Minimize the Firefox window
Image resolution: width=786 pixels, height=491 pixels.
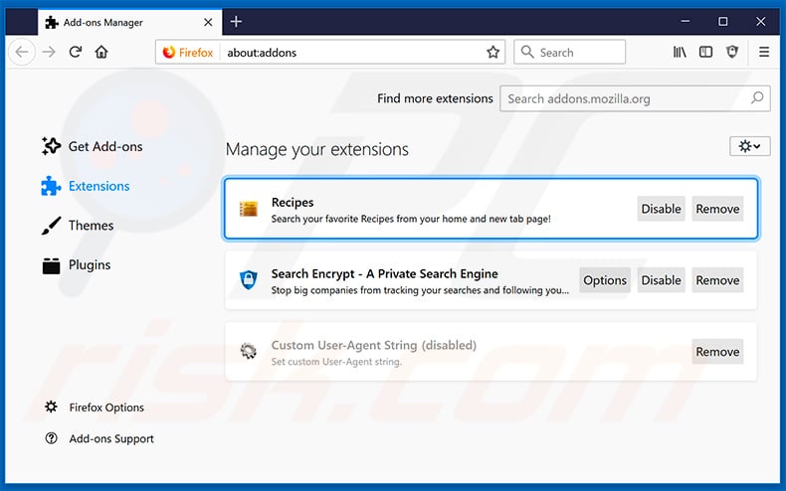click(x=686, y=22)
